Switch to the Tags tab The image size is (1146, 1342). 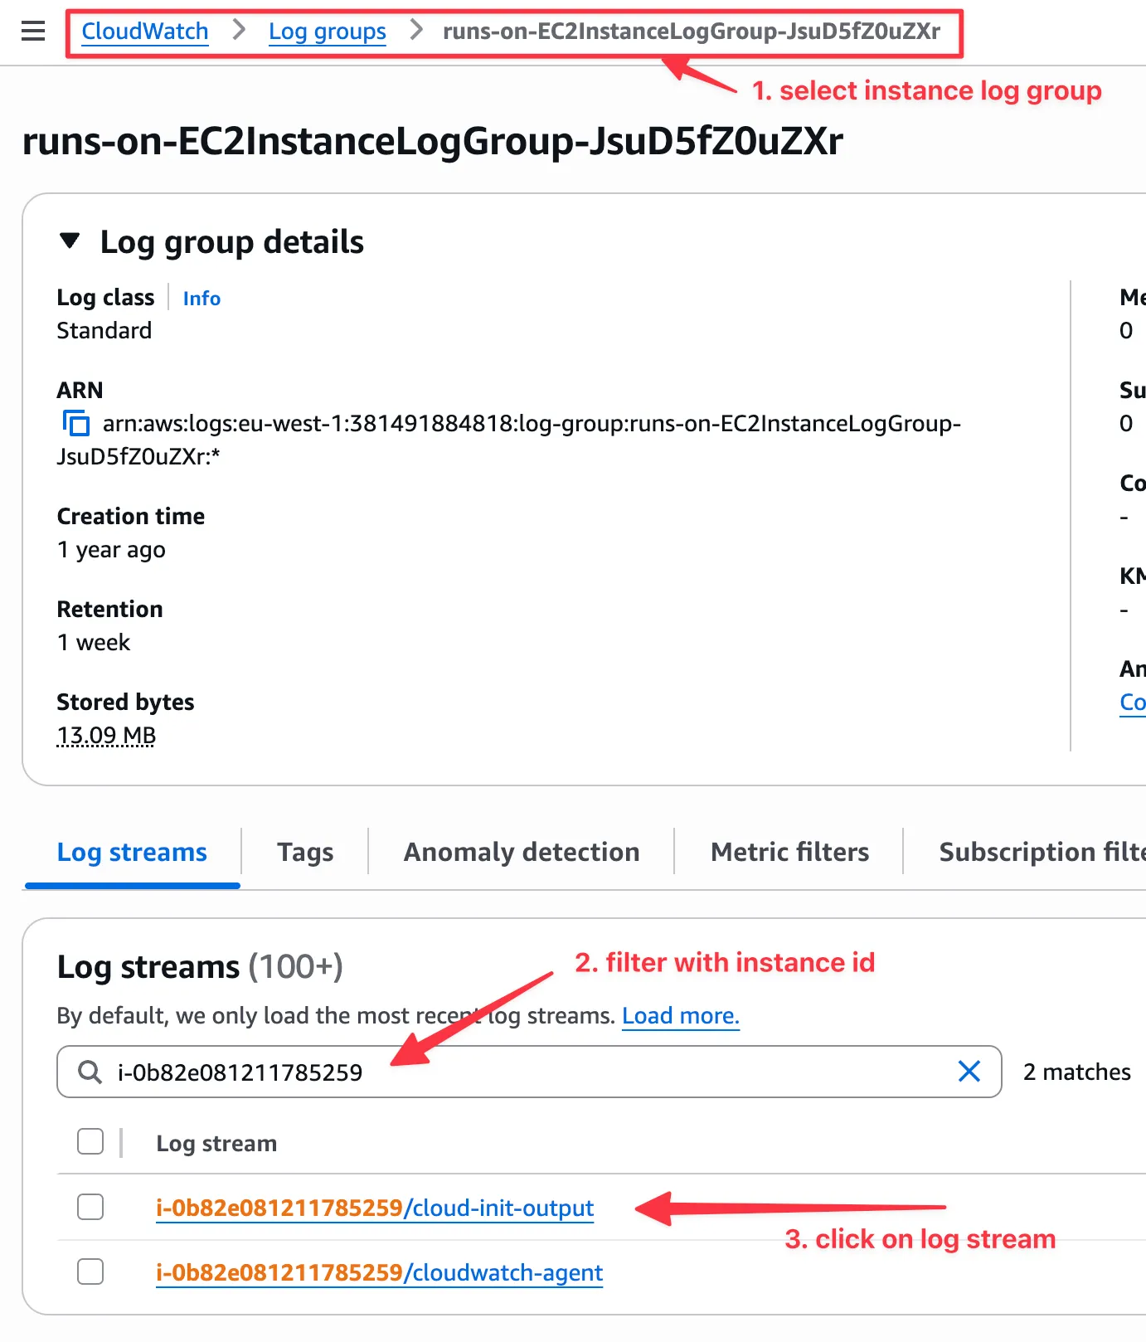click(x=305, y=852)
